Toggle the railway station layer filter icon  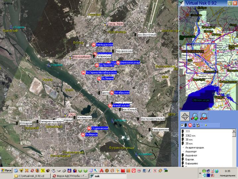coord(186,125)
